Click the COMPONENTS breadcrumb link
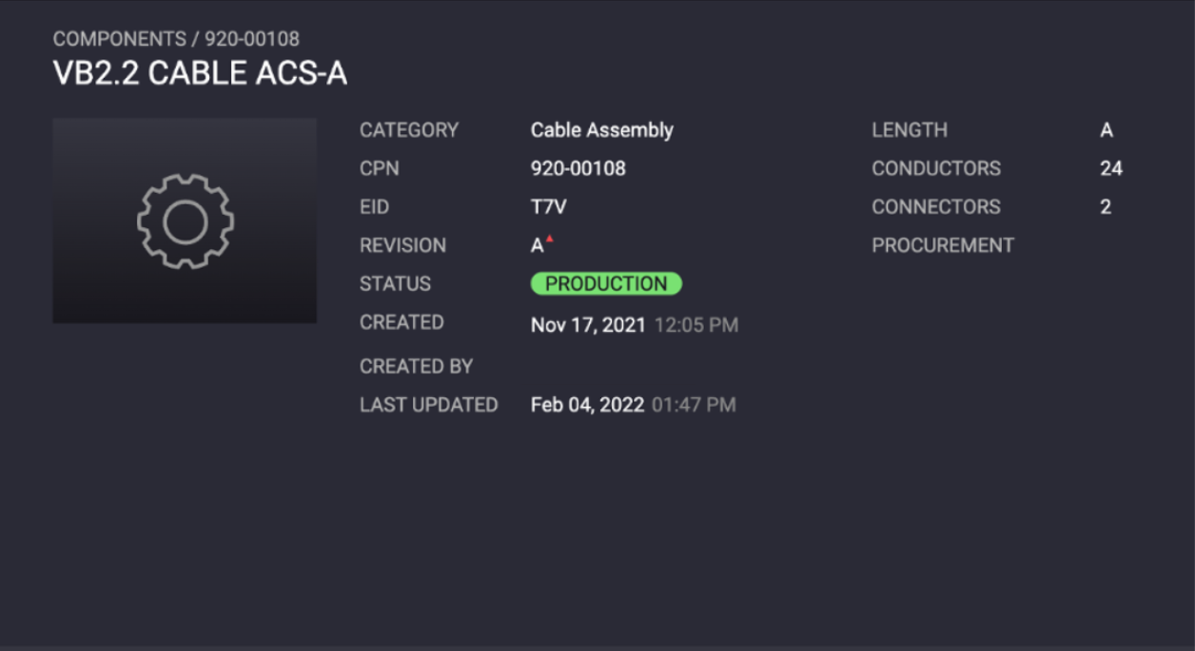 click(x=119, y=39)
